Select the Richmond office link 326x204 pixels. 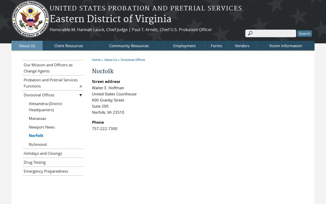pyautogui.click(x=38, y=145)
